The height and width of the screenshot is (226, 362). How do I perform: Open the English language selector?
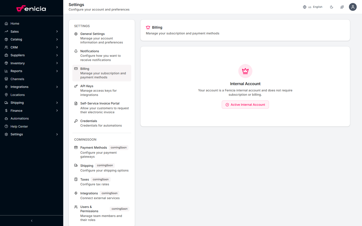[x=313, y=7]
